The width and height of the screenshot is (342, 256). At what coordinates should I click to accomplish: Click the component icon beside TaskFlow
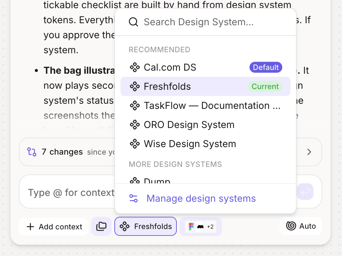click(135, 105)
